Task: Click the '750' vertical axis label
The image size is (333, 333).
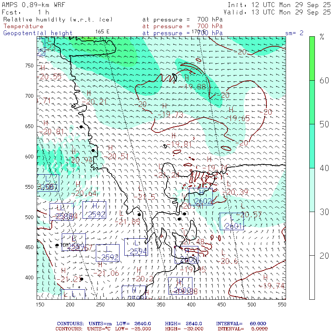Action: pos(29,65)
